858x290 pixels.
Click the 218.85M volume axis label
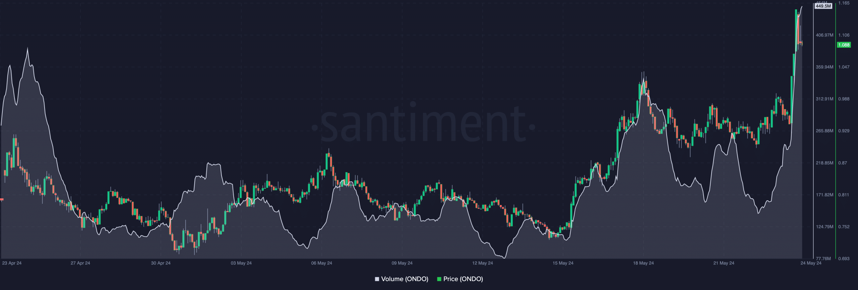coord(824,163)
